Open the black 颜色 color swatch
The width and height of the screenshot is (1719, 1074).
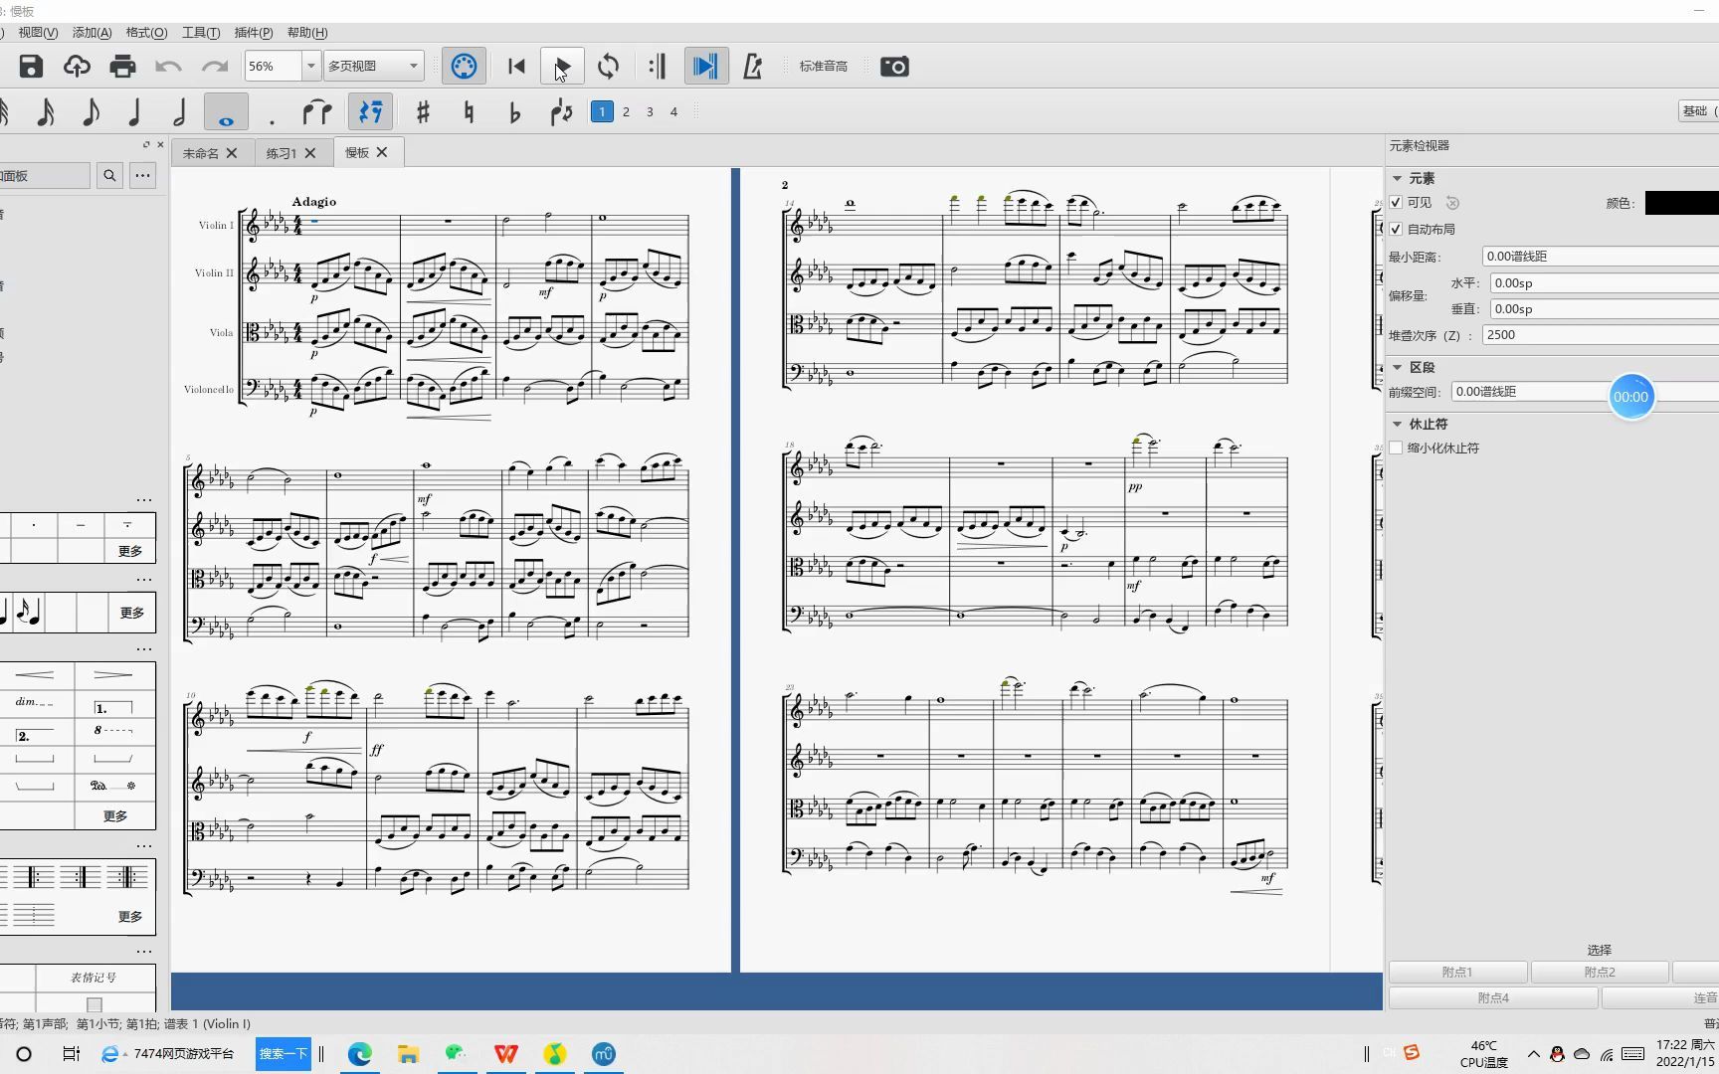(1681, 203)
